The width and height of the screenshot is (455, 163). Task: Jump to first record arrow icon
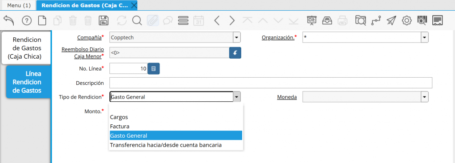(248, 20)
